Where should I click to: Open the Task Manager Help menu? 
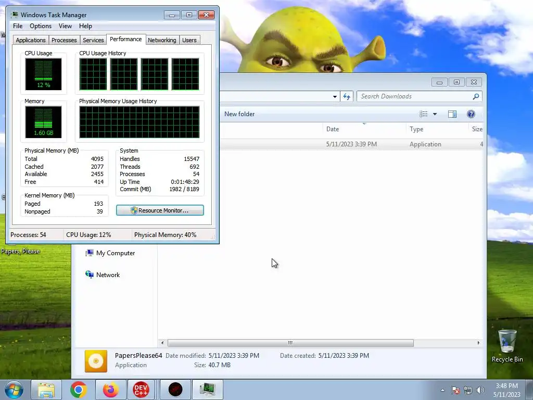pos(85,26)
